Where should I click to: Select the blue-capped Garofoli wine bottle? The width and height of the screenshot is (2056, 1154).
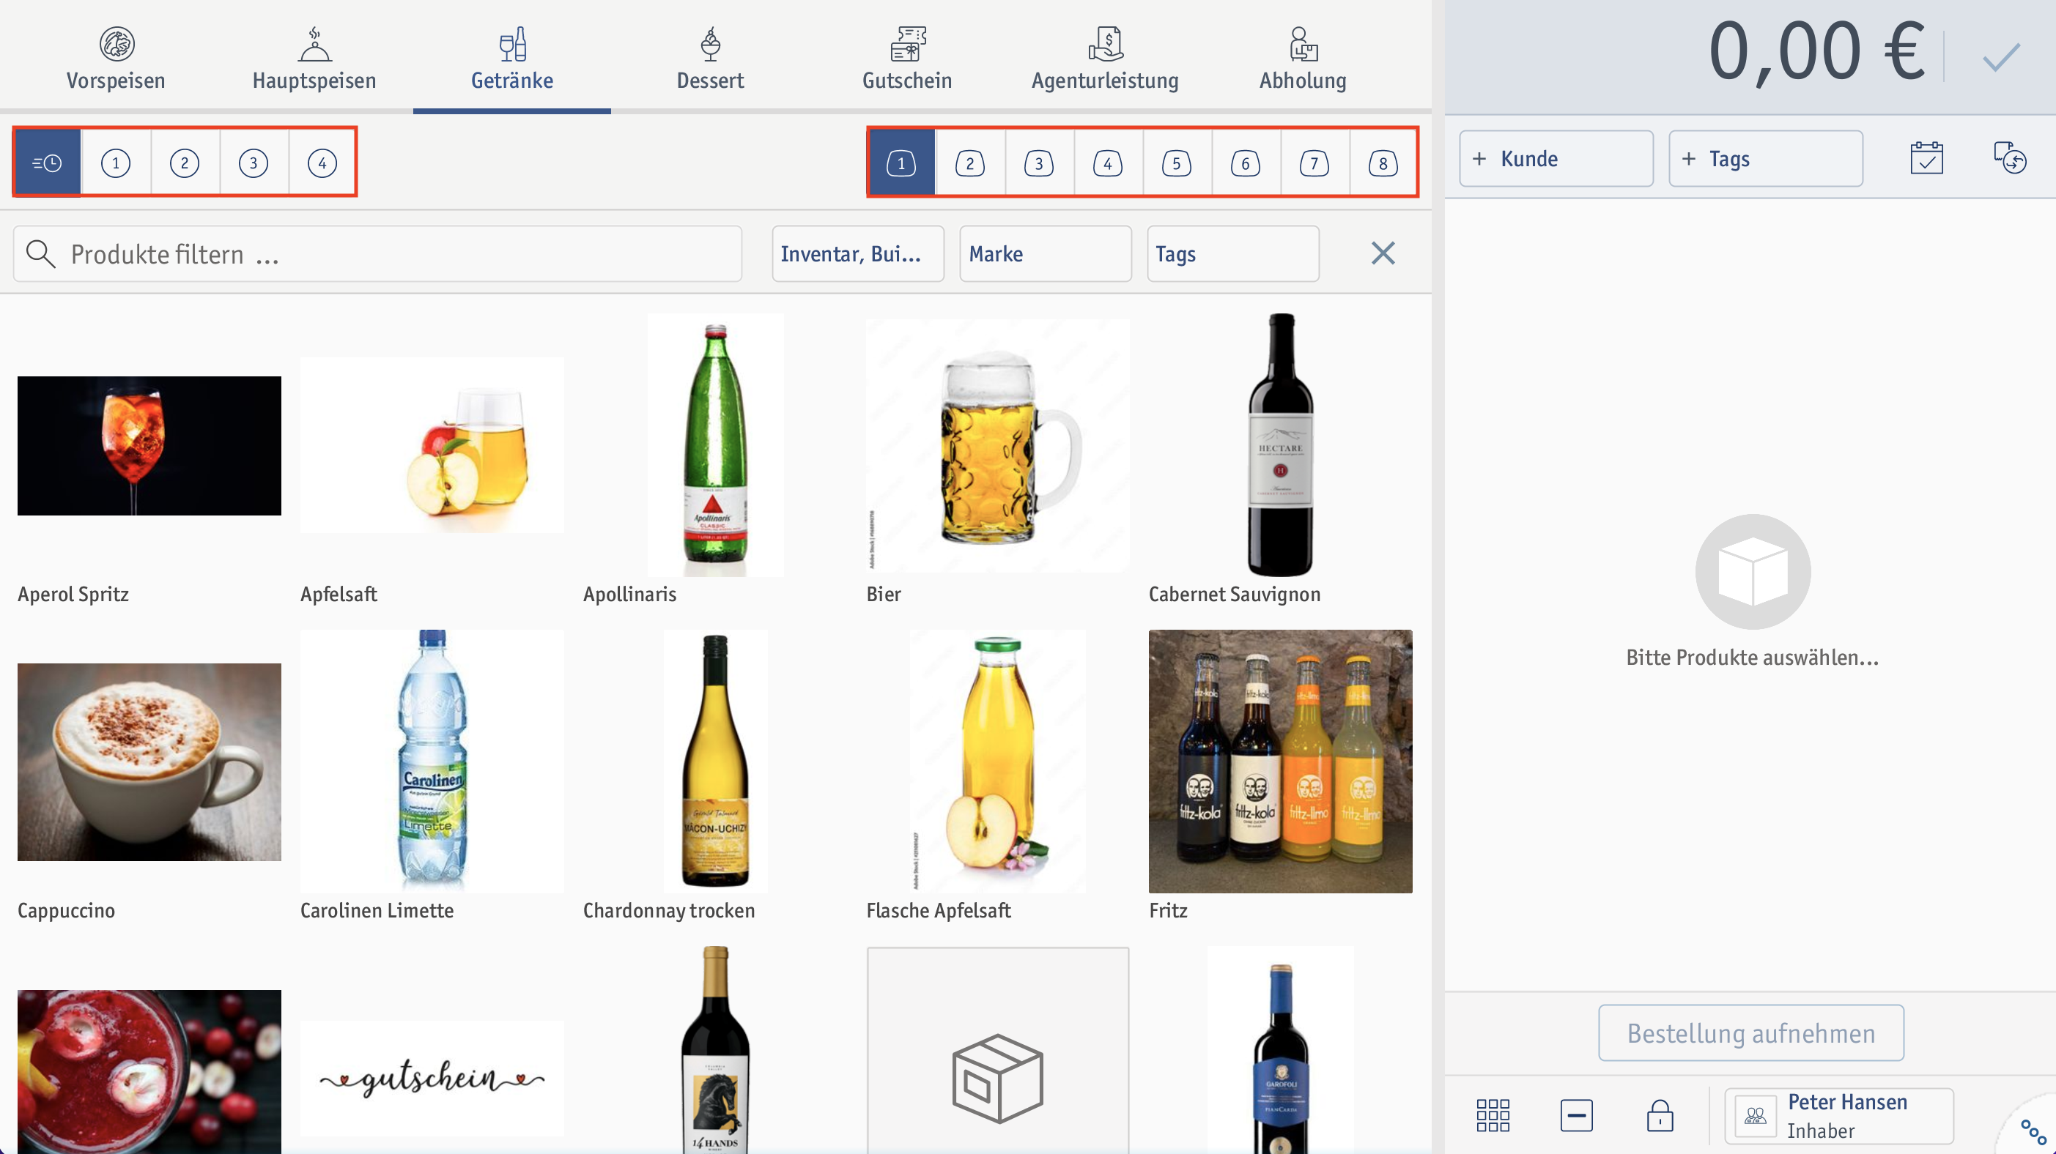click(1280, 1050)
